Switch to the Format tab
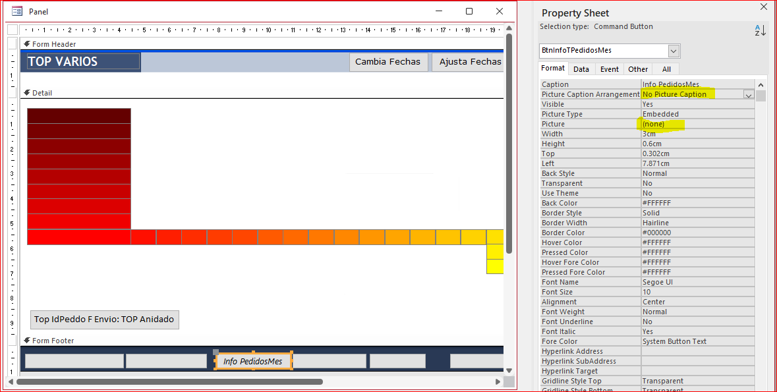Image resolution: width=777 pixels, height=392 pixels. coord(552,69)
